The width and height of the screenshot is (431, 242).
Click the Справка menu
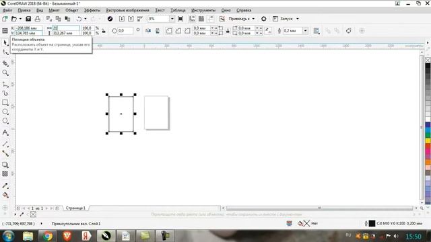[x=244, y=10]
